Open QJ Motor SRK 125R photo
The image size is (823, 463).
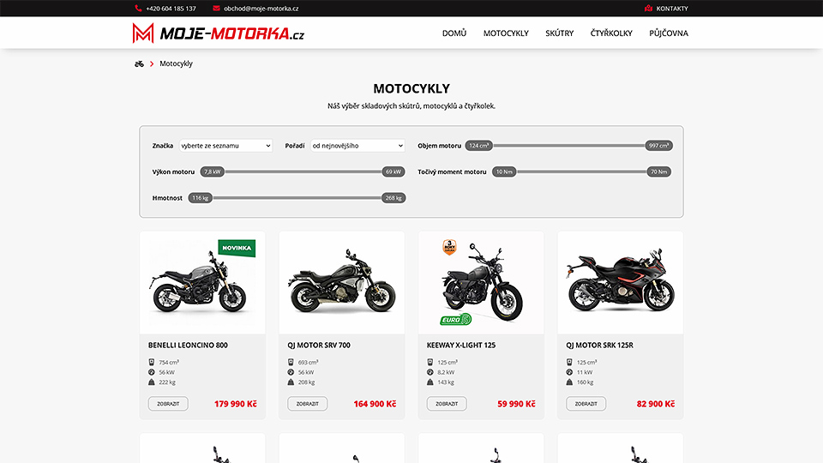click(621, 282)
